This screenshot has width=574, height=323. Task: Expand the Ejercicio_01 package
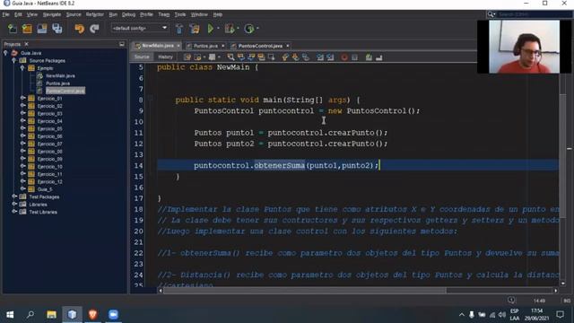tap(23, 98)
